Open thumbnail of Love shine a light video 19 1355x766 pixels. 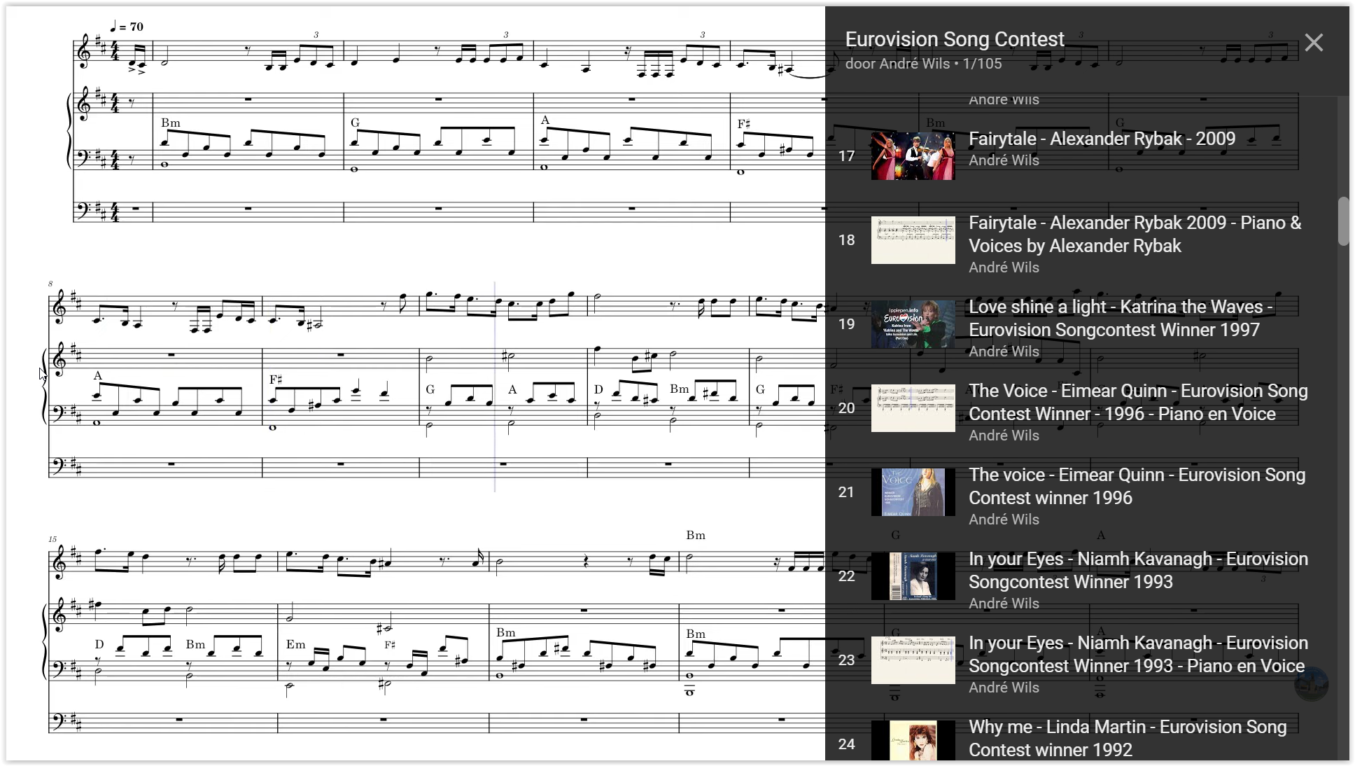point(913,324)
